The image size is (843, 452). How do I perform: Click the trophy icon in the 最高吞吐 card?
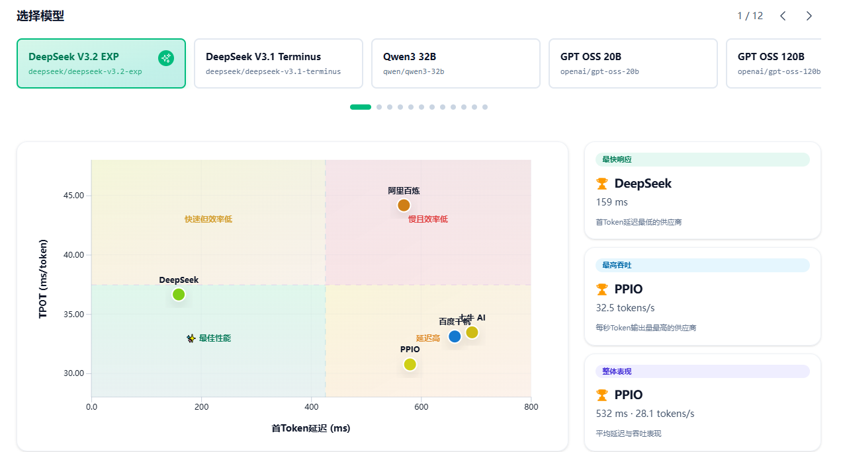click(601, 289)
